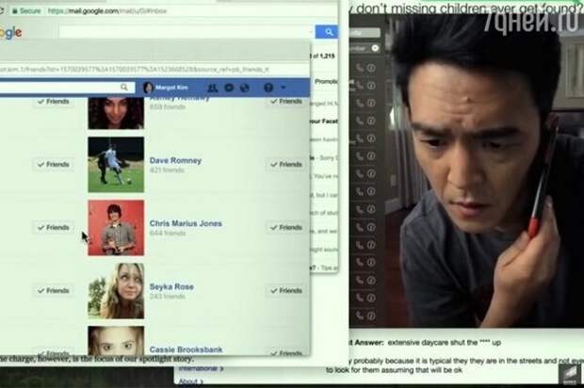Image resolution: width=584 pixels, height=388 pixels.
Task: Click the first contact info icon in list
Action: coord(371,68)
